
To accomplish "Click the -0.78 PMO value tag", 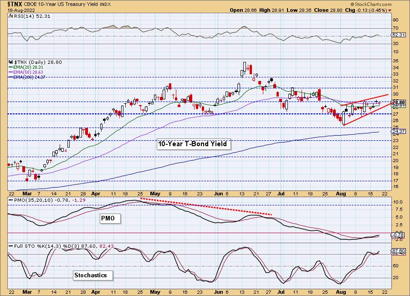I will coord(399,235).
